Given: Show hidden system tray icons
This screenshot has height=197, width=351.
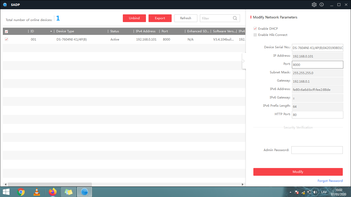Looking at the screenshot, I should 290,192.
